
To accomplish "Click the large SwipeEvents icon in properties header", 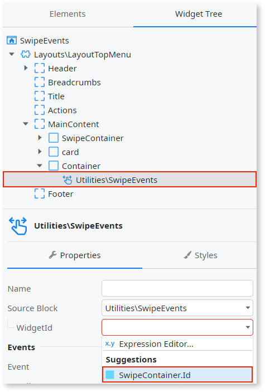I will pos(18,226).
